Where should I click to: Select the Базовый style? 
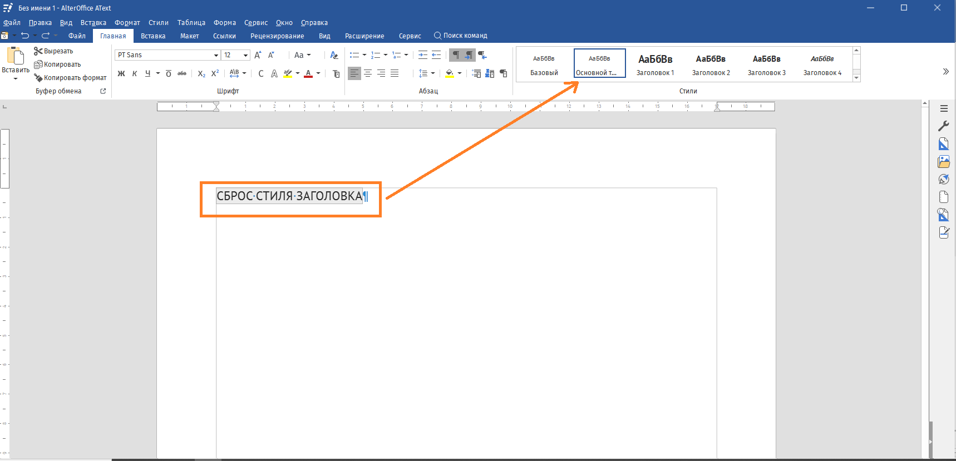point(544,65)
